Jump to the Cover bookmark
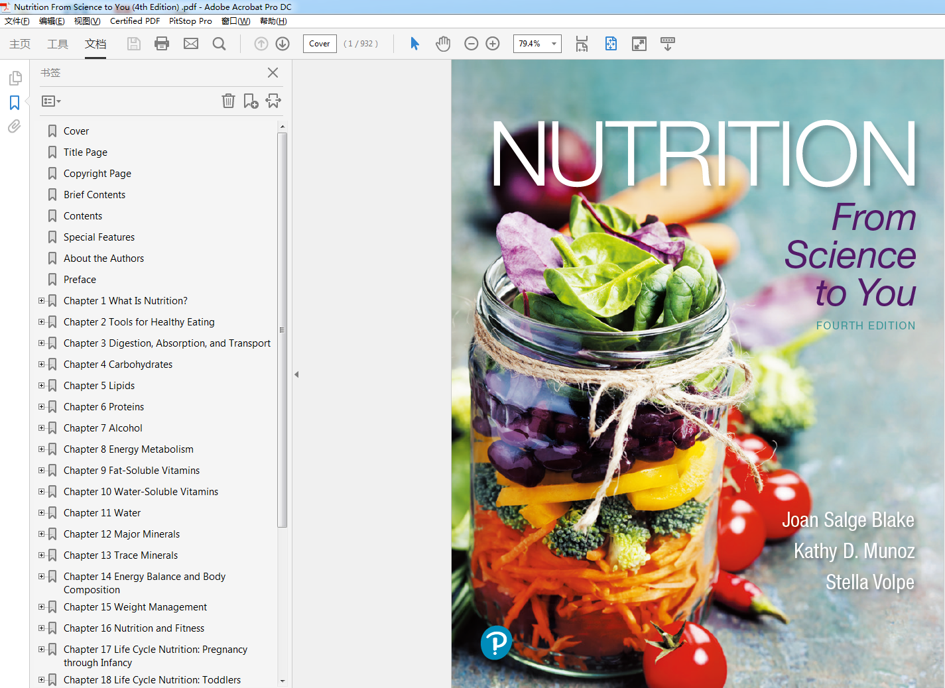This screenshot has width=945, height=688. (76, 131)
